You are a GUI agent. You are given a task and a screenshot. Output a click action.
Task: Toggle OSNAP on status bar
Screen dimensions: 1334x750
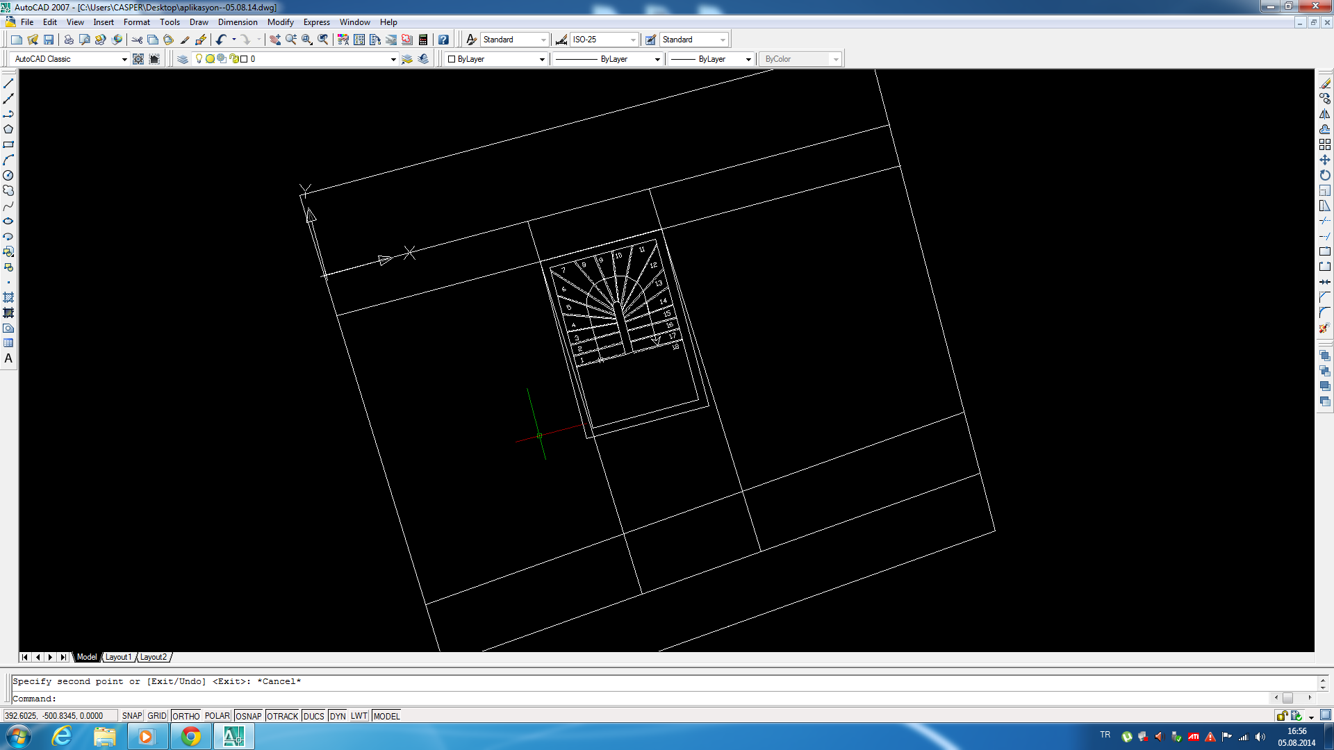click(248, 715)
